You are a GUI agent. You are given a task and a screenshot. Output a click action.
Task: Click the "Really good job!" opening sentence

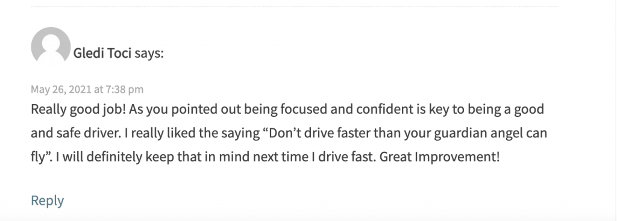pos(78,110)
